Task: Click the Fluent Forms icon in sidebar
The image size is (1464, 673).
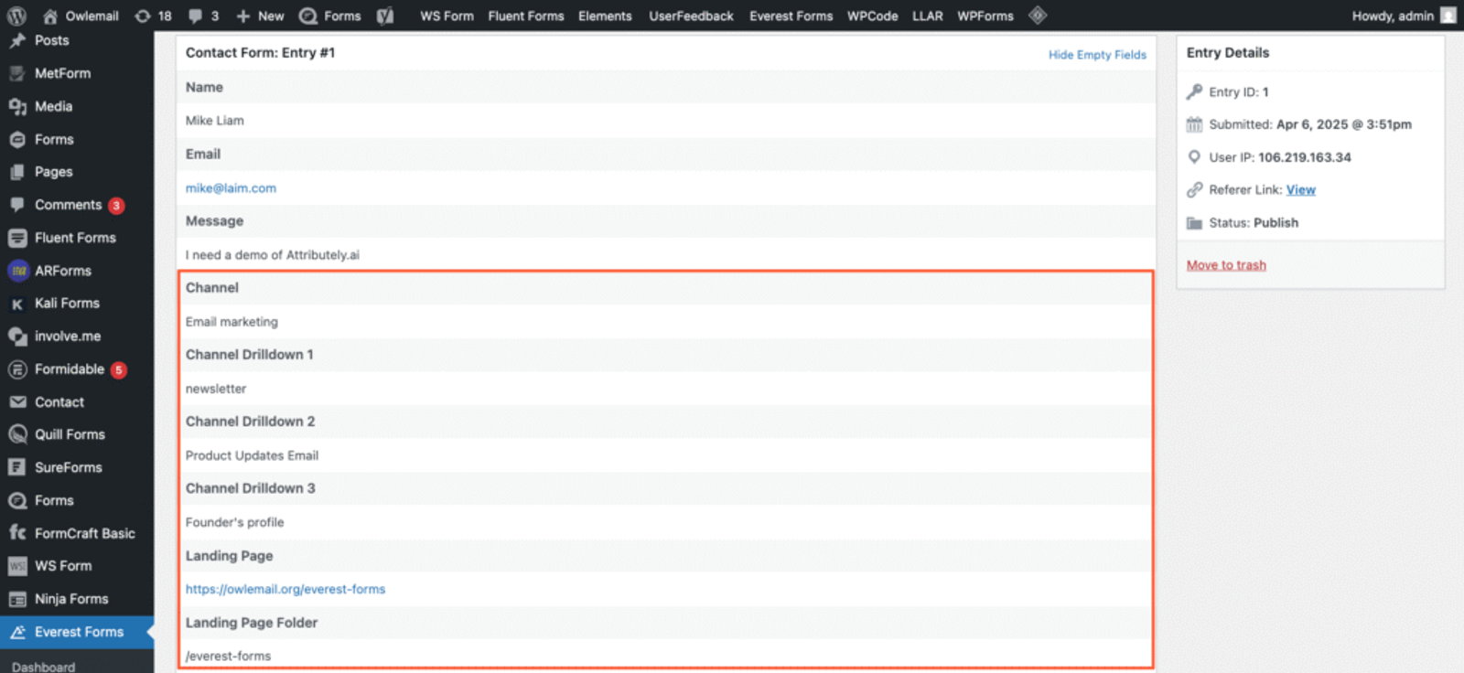Action: point(17,238)
